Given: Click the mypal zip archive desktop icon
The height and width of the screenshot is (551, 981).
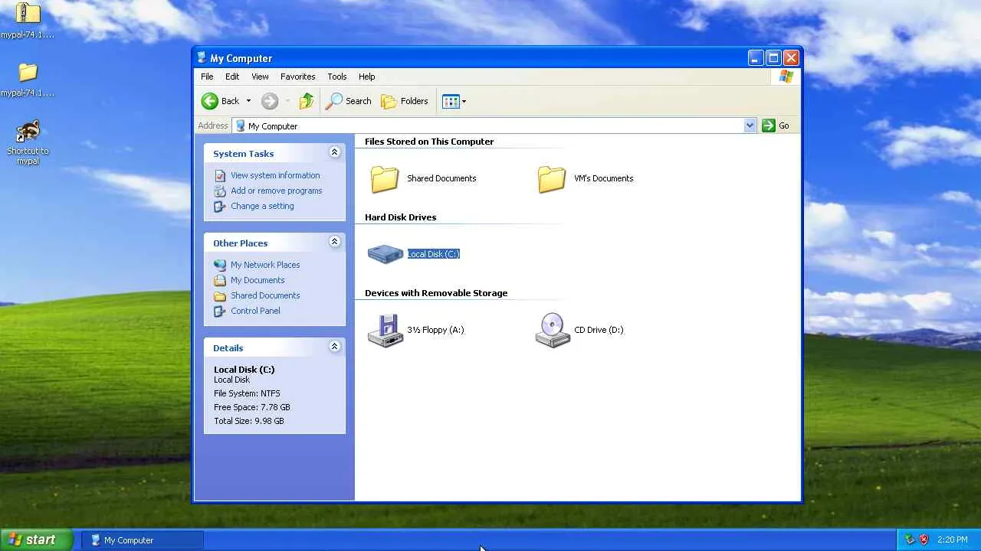Looking at the screenshot, I should coord(28,13).
